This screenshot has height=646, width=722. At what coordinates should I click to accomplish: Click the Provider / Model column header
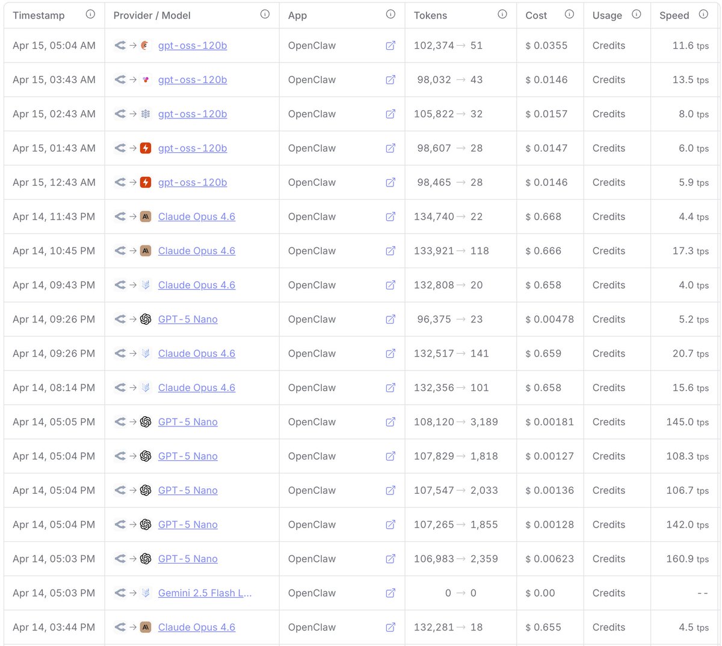(152, 16)
